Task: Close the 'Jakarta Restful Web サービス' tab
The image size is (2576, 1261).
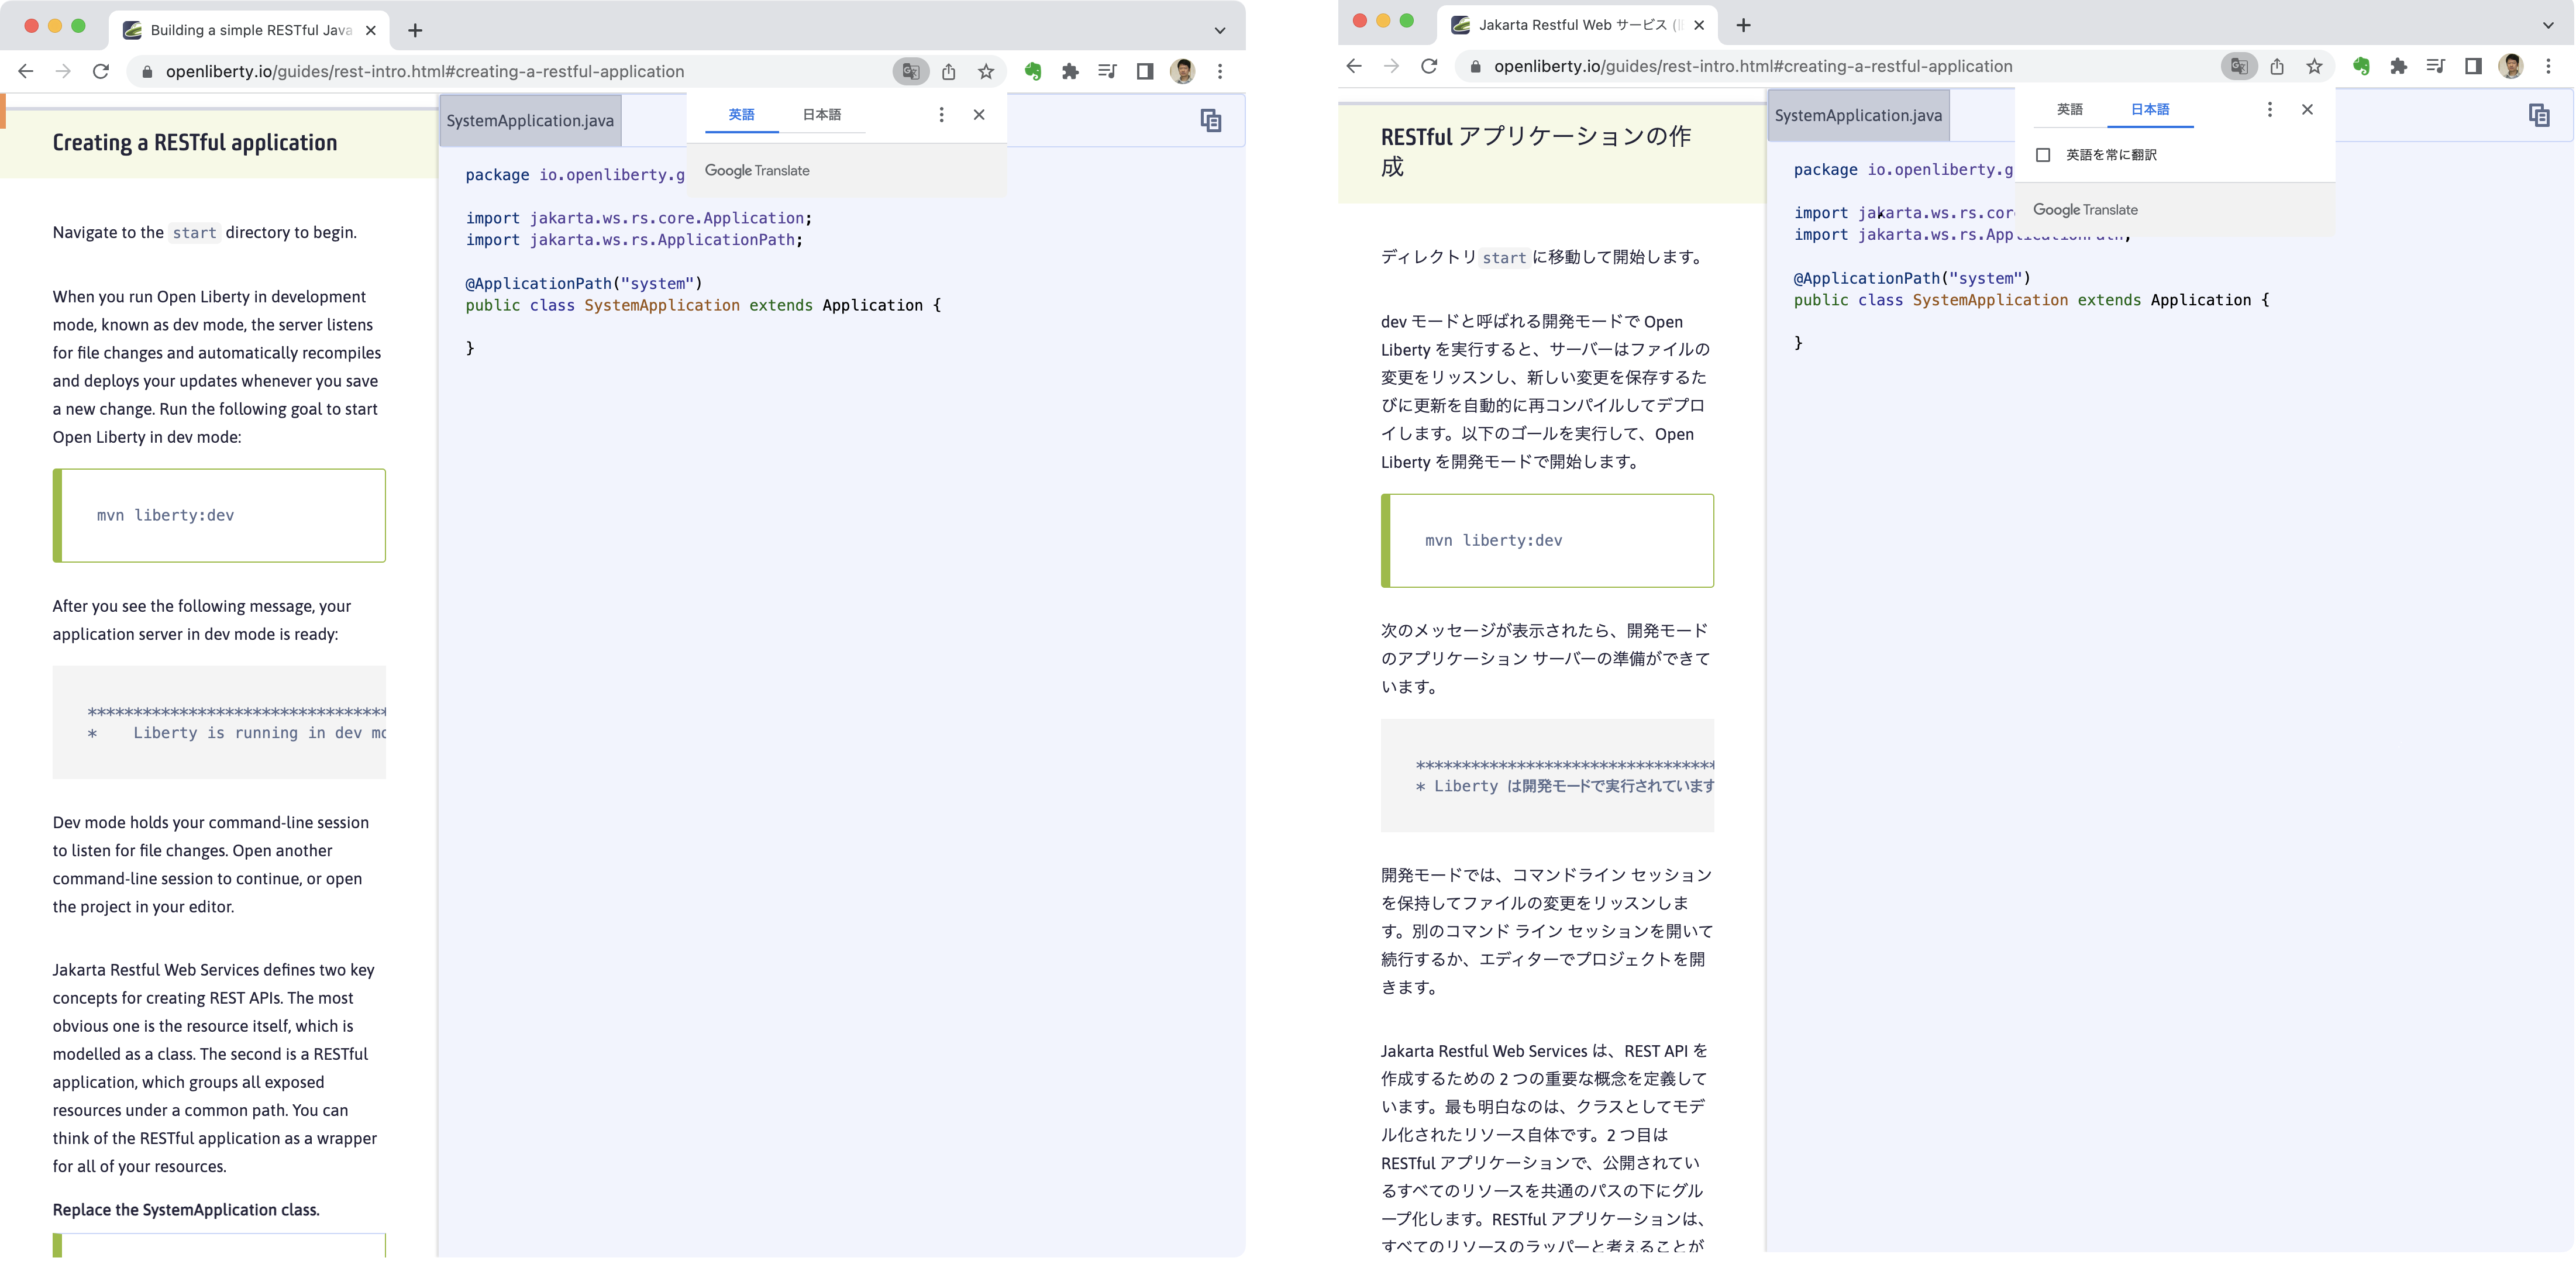Action: 1699,25
